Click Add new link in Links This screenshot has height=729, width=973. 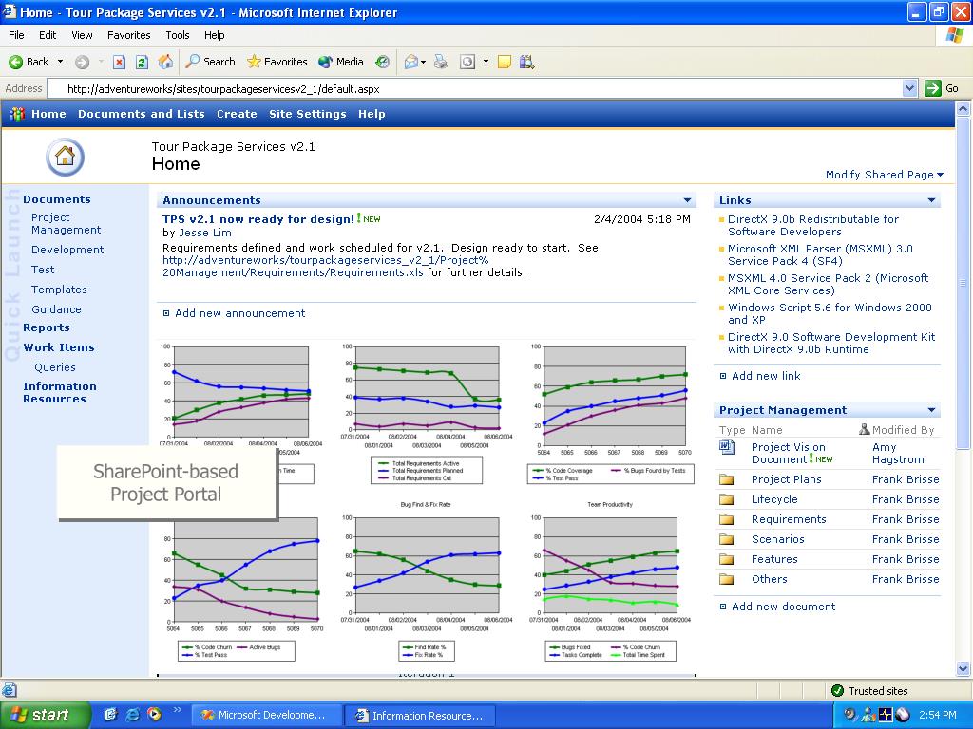pyautogui.click(x=766, y=376)
